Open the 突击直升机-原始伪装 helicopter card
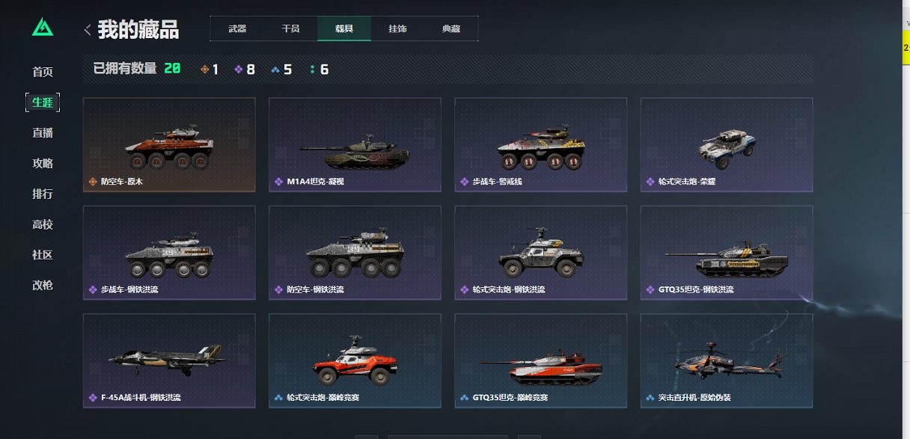910x439 pixels. pyautogui.click(x=726, y=360)
